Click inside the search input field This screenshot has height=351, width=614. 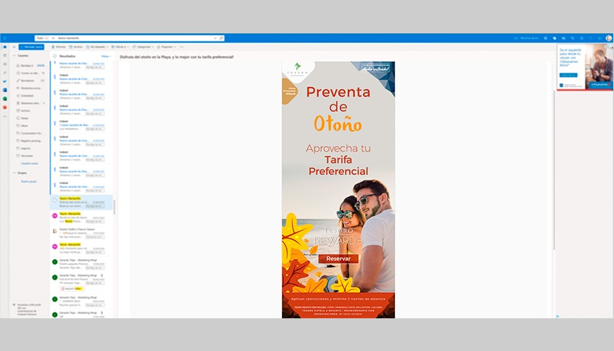point(138,38)
